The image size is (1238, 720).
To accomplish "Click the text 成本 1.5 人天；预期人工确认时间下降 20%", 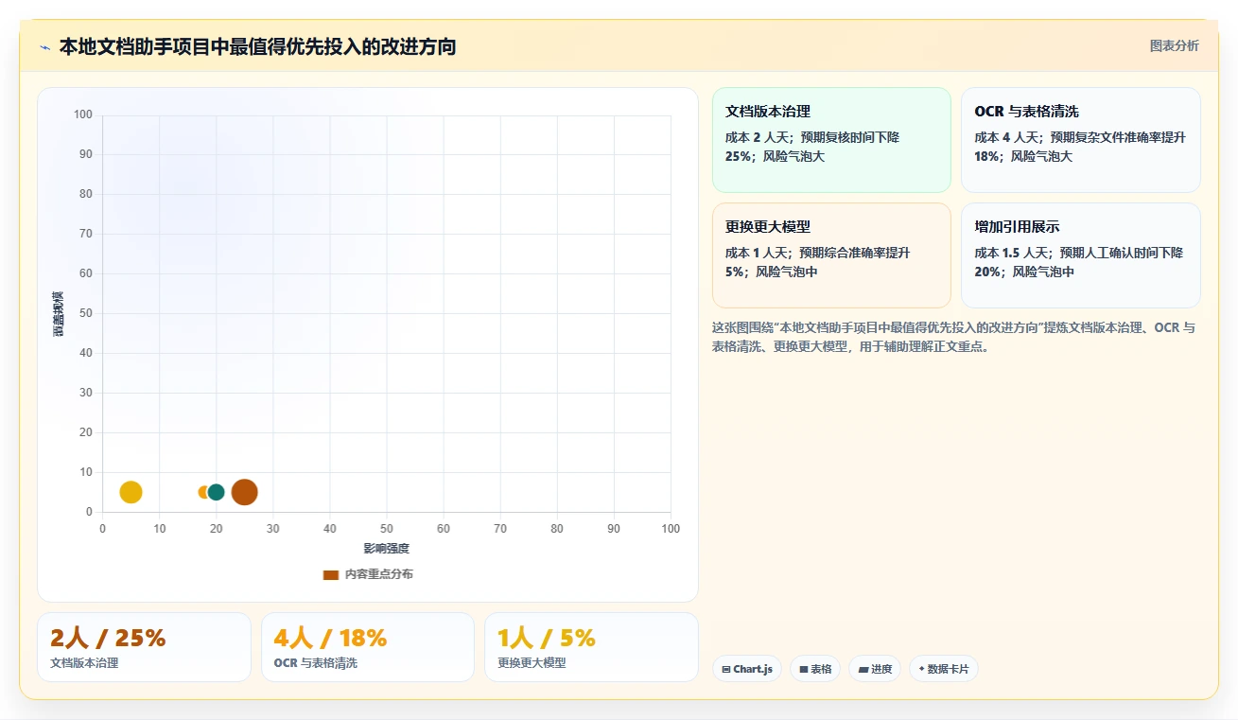I will coord(1079,262).
